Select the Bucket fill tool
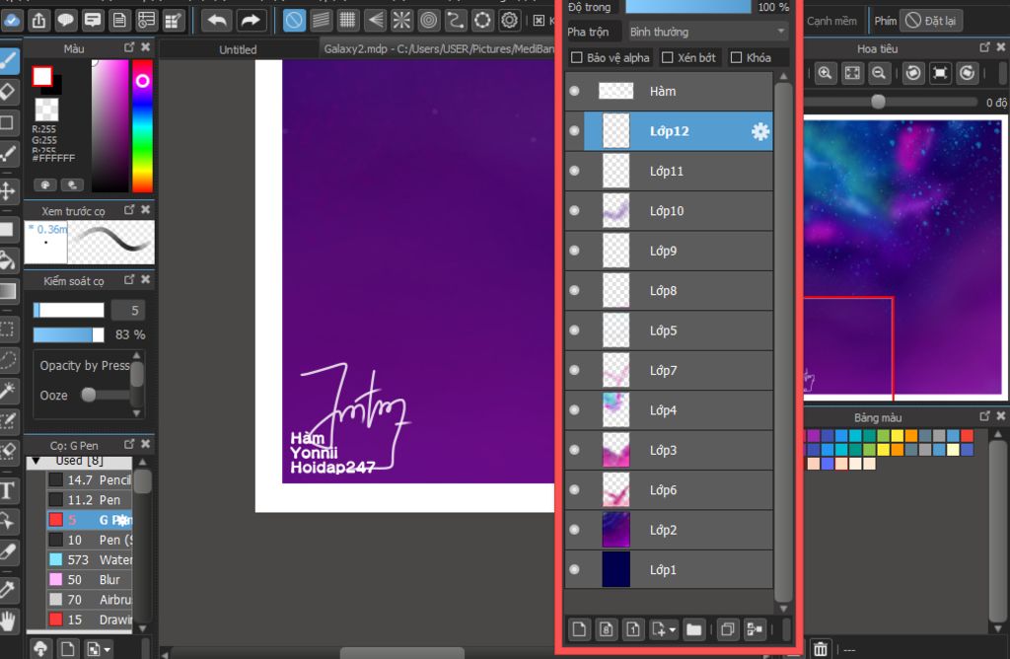Viewport: 1010px width, 659px height. (x=8, y=260)
